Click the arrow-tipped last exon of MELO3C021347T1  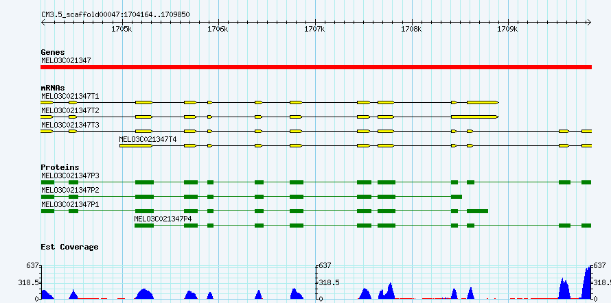483,102
